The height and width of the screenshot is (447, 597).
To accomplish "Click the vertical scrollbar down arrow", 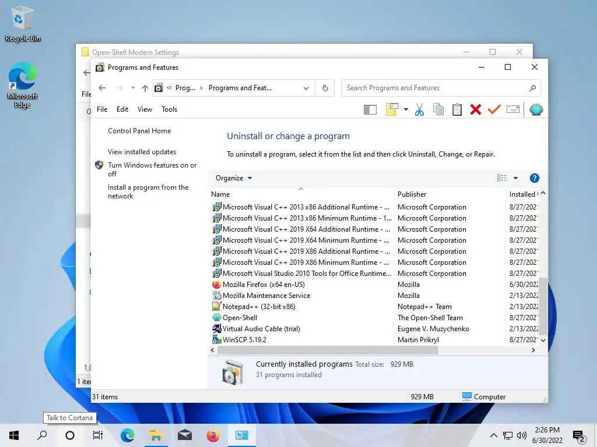I will point(543,340).
